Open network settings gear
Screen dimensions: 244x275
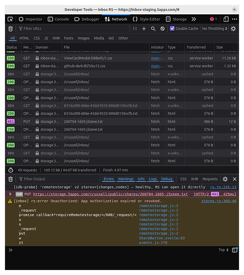233,29
